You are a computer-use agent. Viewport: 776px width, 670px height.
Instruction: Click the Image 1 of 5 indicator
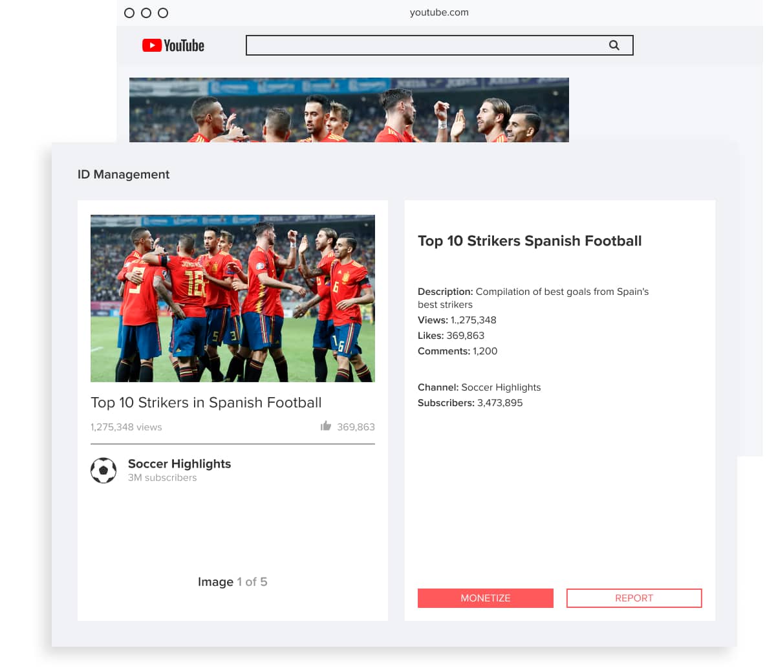[233, 581]
